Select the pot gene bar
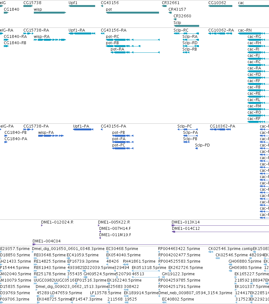The image size is (269, 304). point(132,13)
